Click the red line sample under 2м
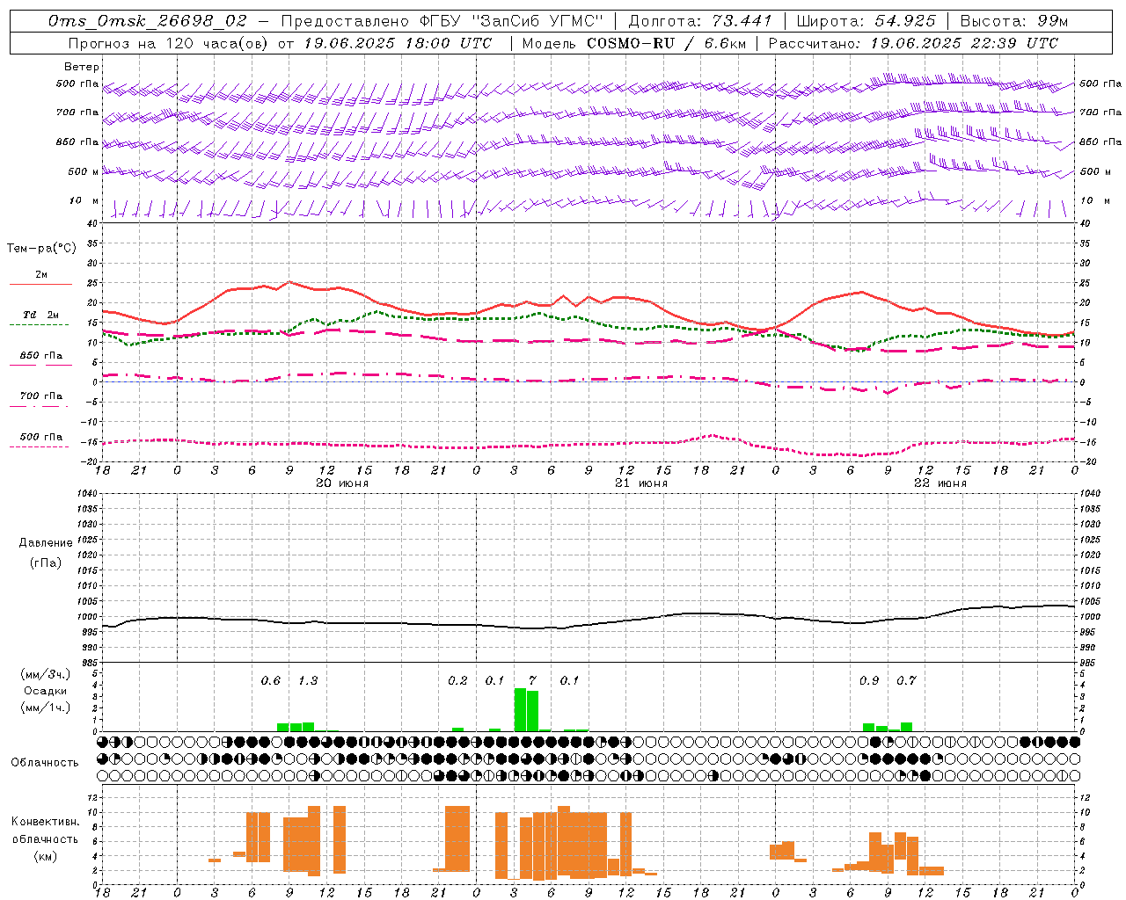The height and width of the screenshot is (900, 1126). tap(40, 284)
